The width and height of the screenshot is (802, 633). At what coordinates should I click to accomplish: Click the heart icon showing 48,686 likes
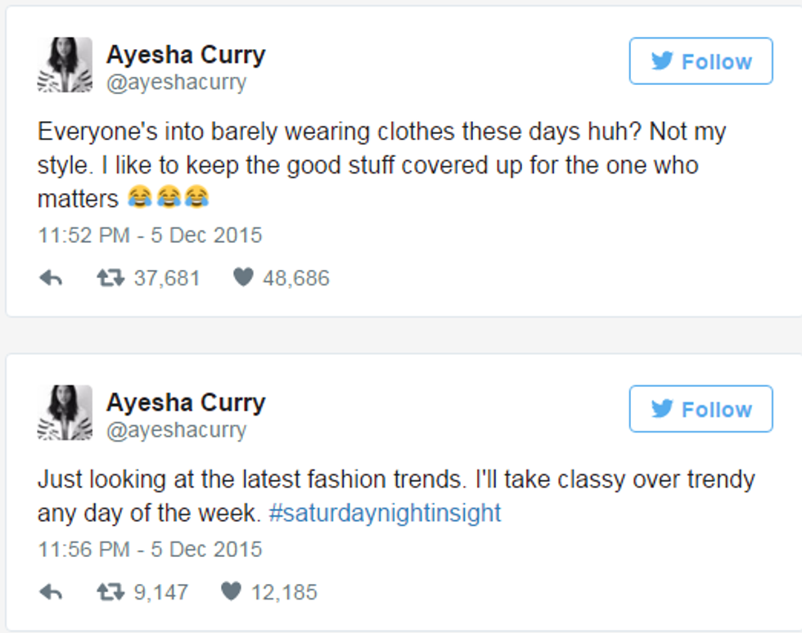(243, 277)
